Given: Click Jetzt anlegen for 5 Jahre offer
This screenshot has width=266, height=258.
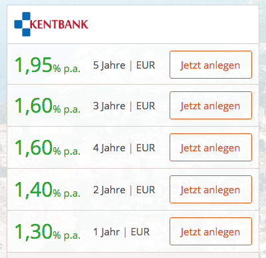Looking at the screenshot, I should coord(211,65).
